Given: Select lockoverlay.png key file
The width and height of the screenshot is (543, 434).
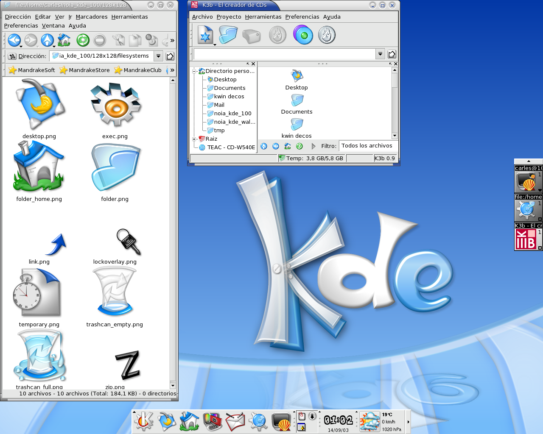Looking at the screenshot, I should point(128,242).
